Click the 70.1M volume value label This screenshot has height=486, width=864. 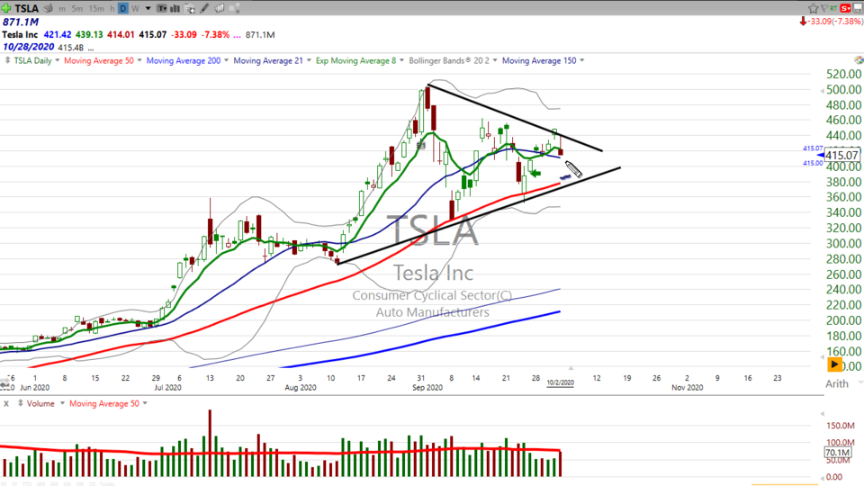point(838,453)
